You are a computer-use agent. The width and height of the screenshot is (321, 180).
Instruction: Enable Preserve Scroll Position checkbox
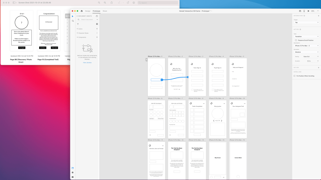point(296,40)
